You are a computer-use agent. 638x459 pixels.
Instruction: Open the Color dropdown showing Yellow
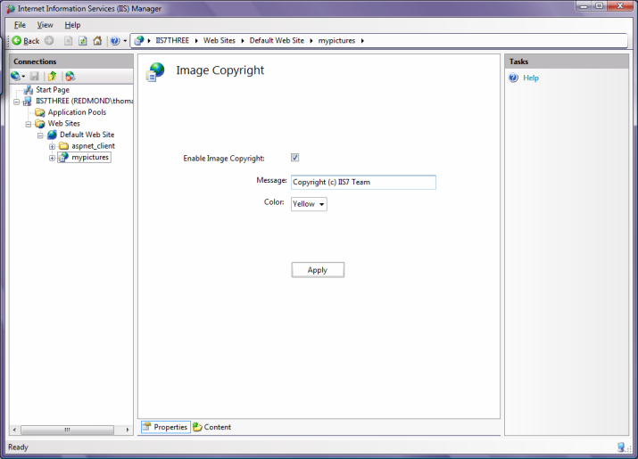(x=309, y=204)
